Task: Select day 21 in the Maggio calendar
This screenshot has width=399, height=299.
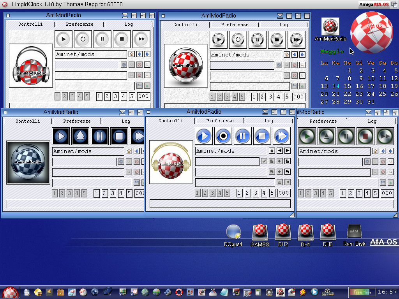Action: tap(335, 94)
